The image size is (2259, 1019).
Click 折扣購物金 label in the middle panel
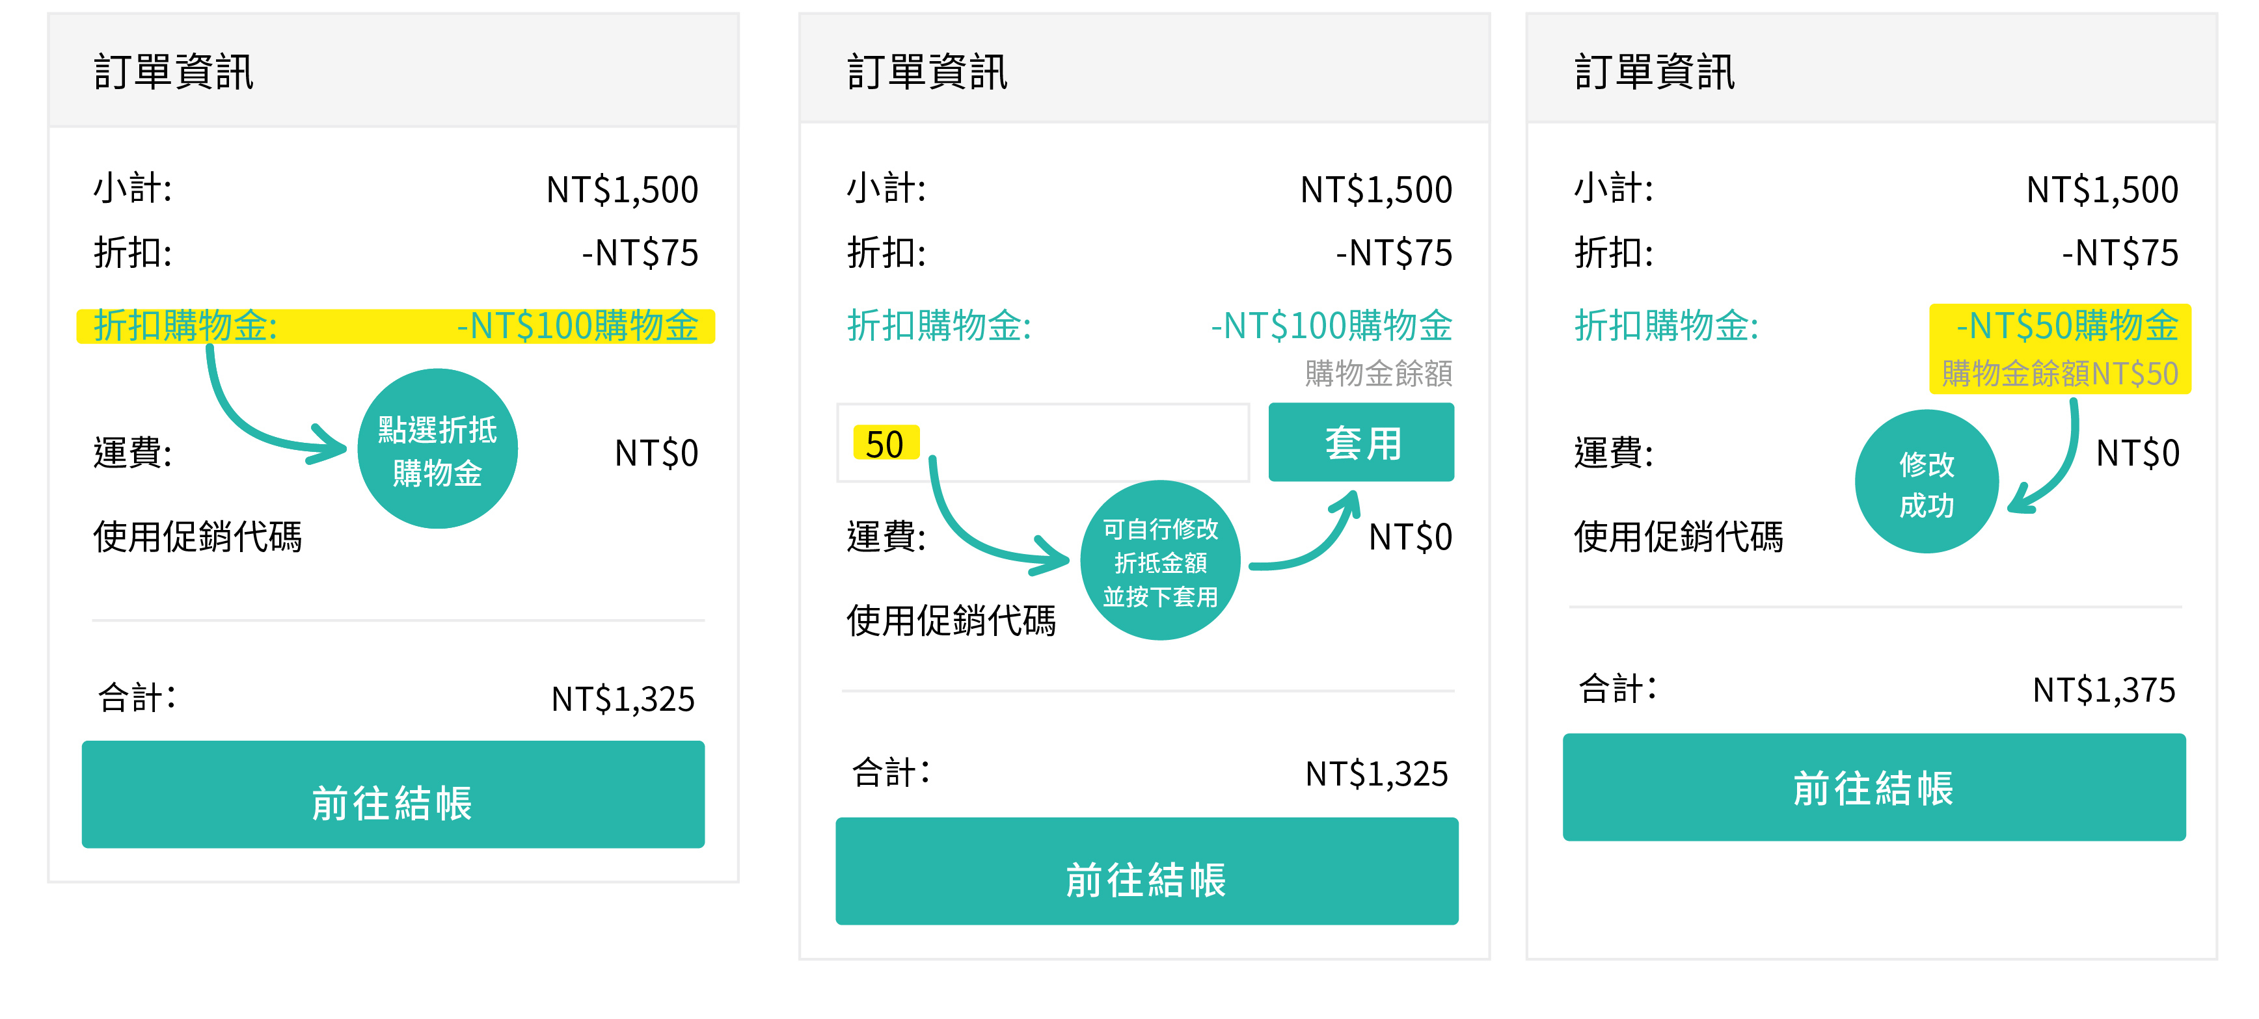click(938, 327)
